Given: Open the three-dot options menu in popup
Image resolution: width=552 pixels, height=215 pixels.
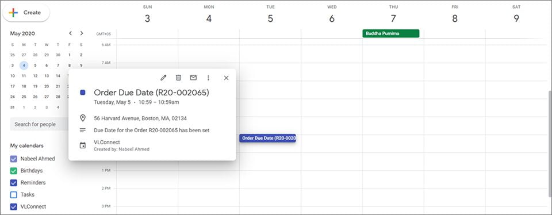Looking at the screenshot, I should (208, 78).
